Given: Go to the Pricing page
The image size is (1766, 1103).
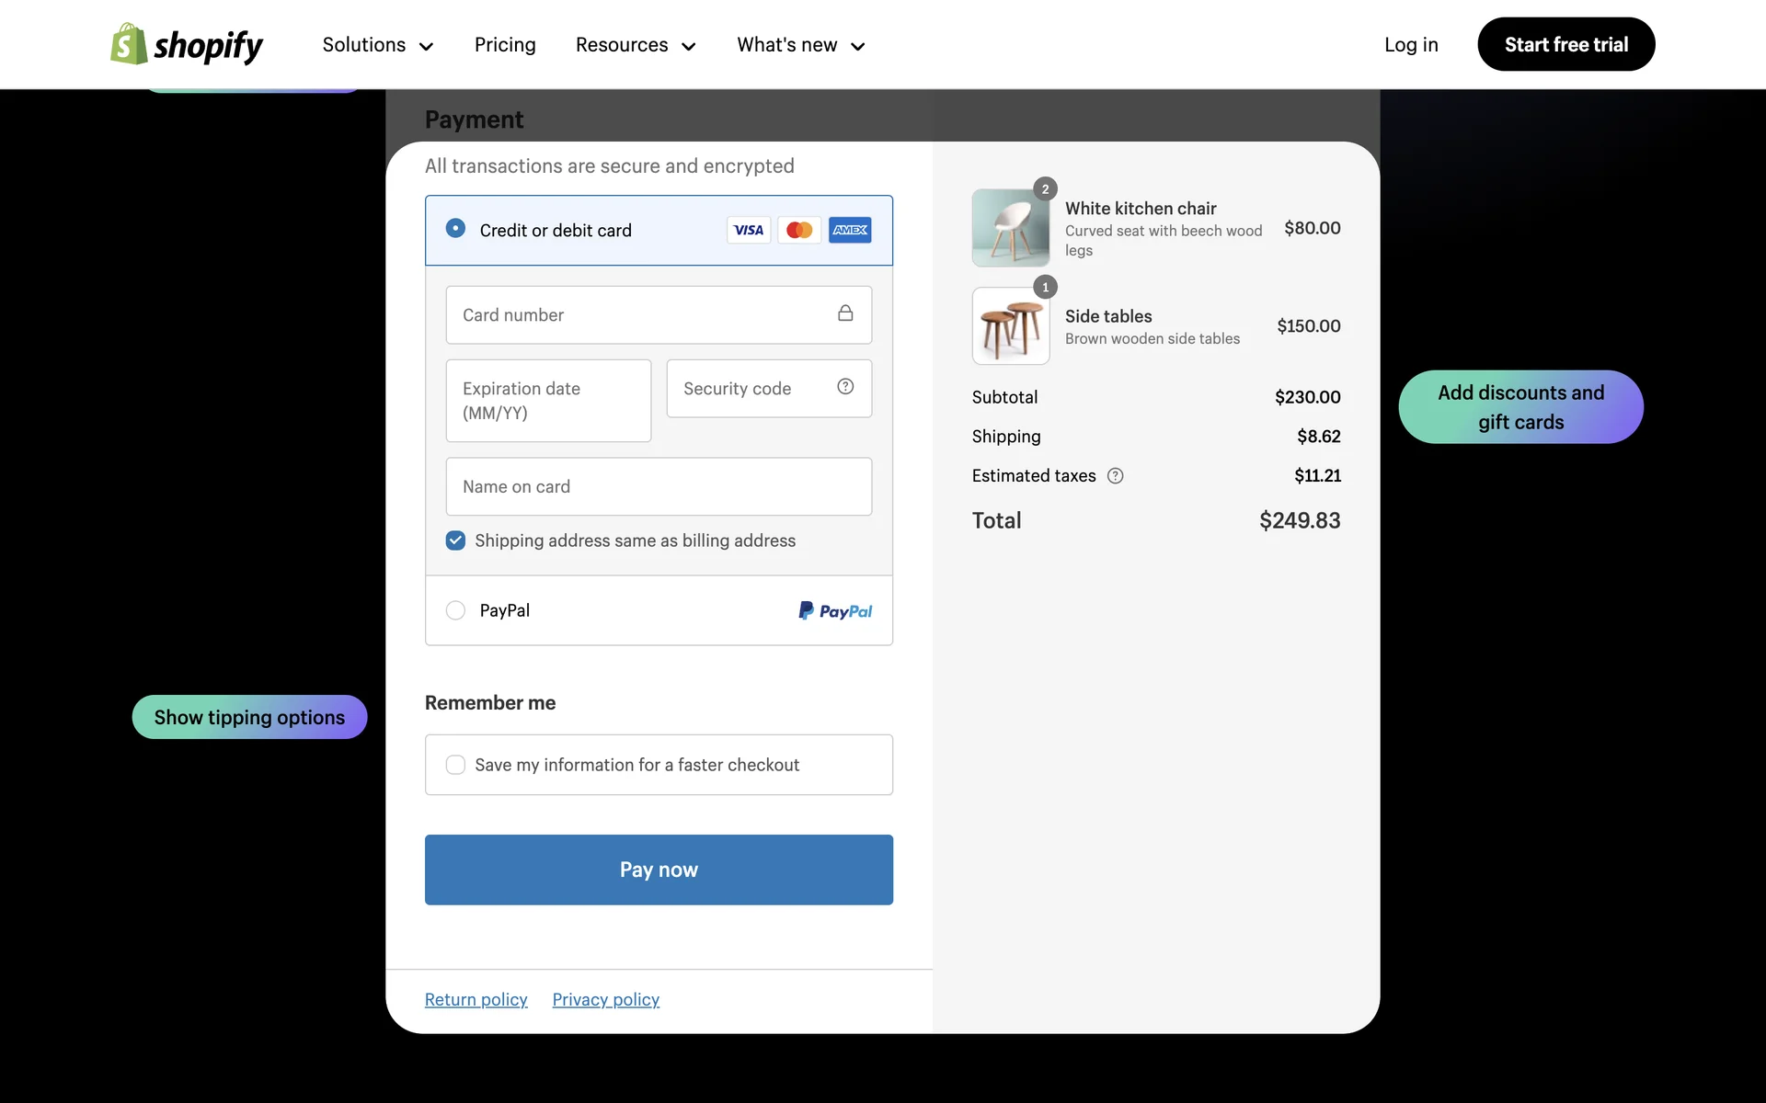Looking at the screenshot, I should (505, 45).
